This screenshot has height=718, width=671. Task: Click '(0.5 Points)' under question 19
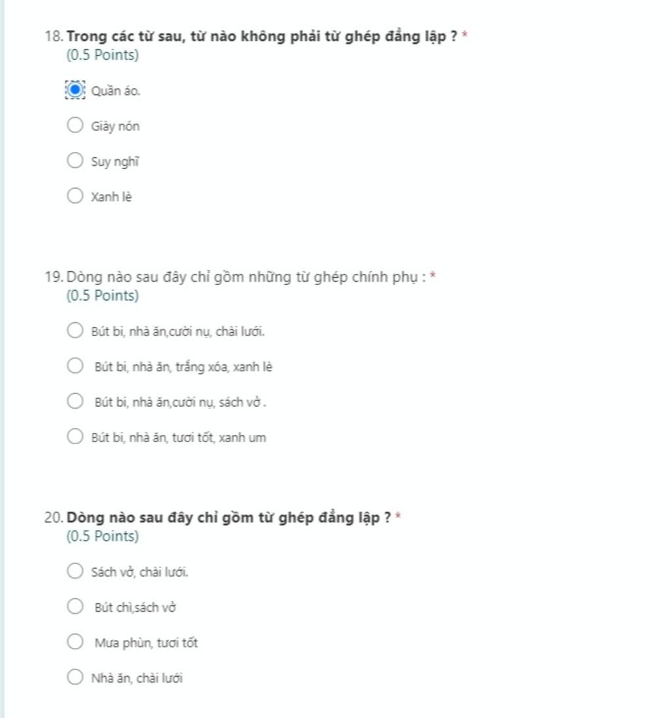click(103, 296)
